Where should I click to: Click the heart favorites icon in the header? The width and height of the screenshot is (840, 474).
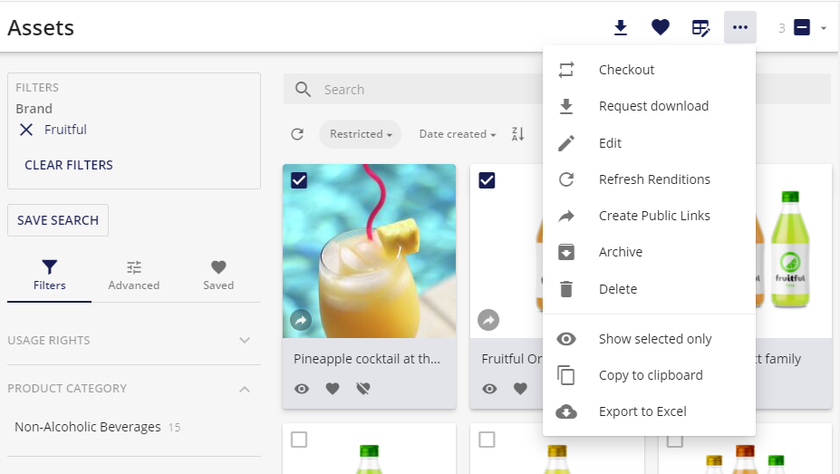[x=660, y=27]
